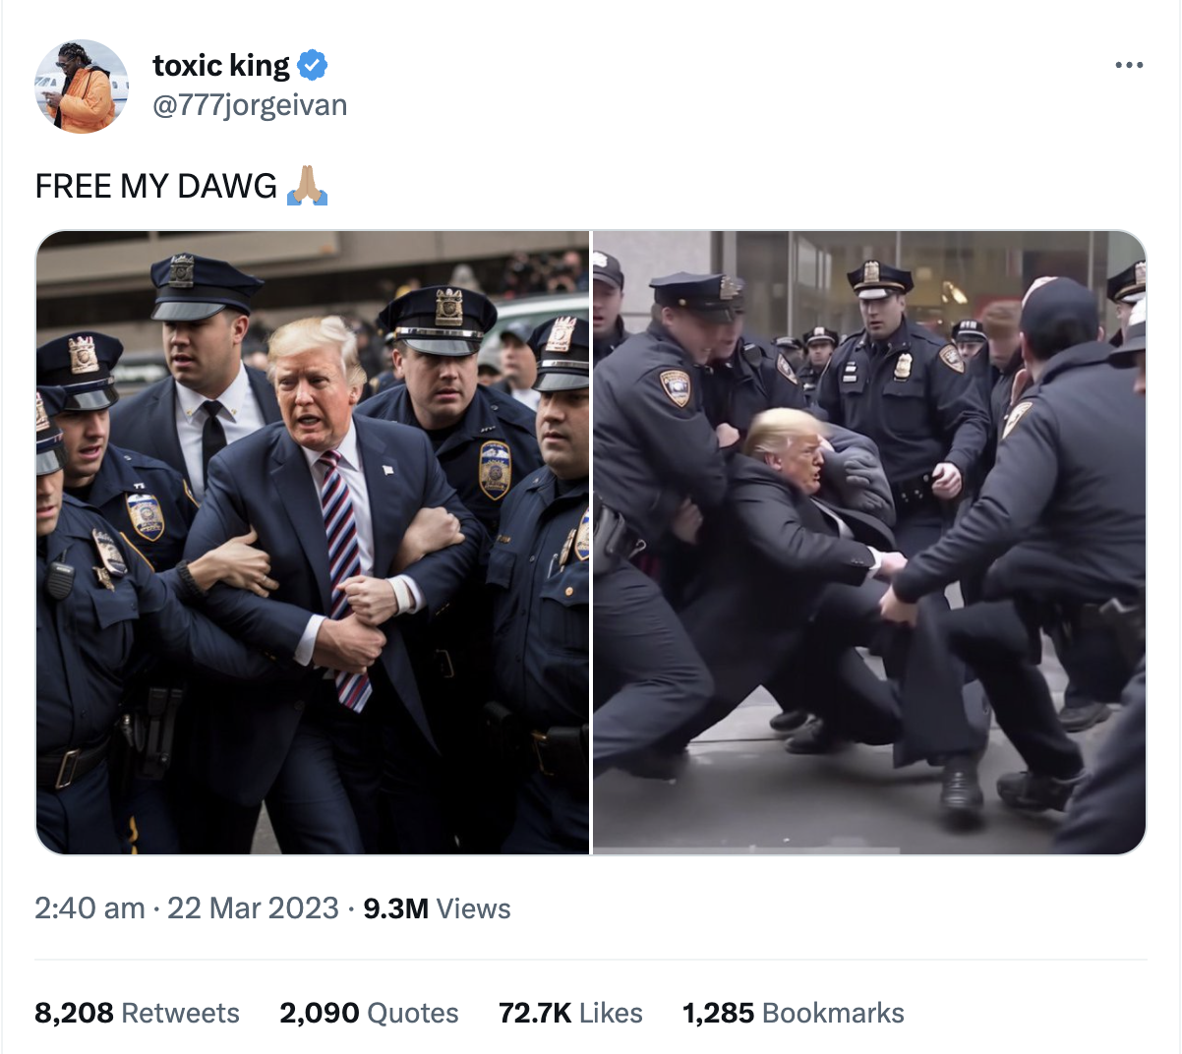The image size is (1182, 1054).
Task: Open the right attached photo
Action: point(869,542)
